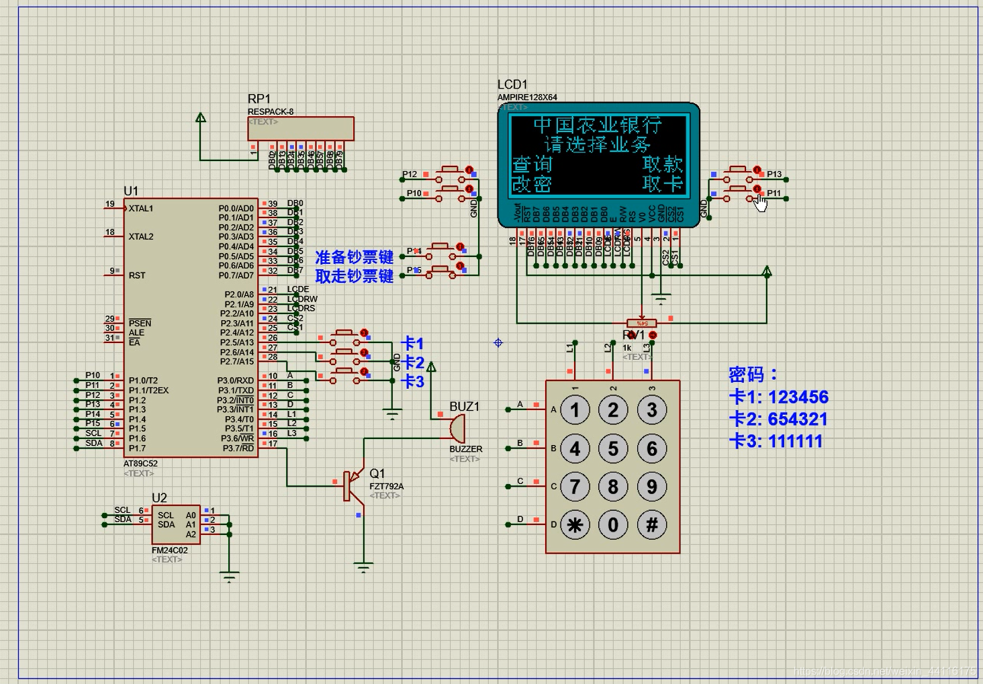This screenshot has height=684, width=983.
Task: Click keypad key 8
Action: click(x=613, y=487)
